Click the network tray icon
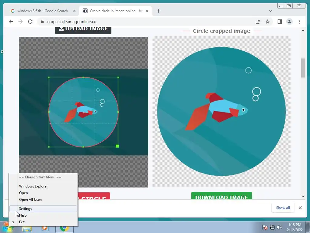Image resolution: width=310 pixels, height=233 pixels. [x=272, y=228]
